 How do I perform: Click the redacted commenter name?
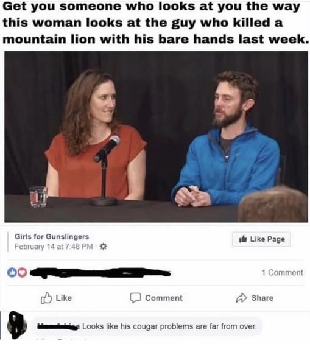pos(59,326)
